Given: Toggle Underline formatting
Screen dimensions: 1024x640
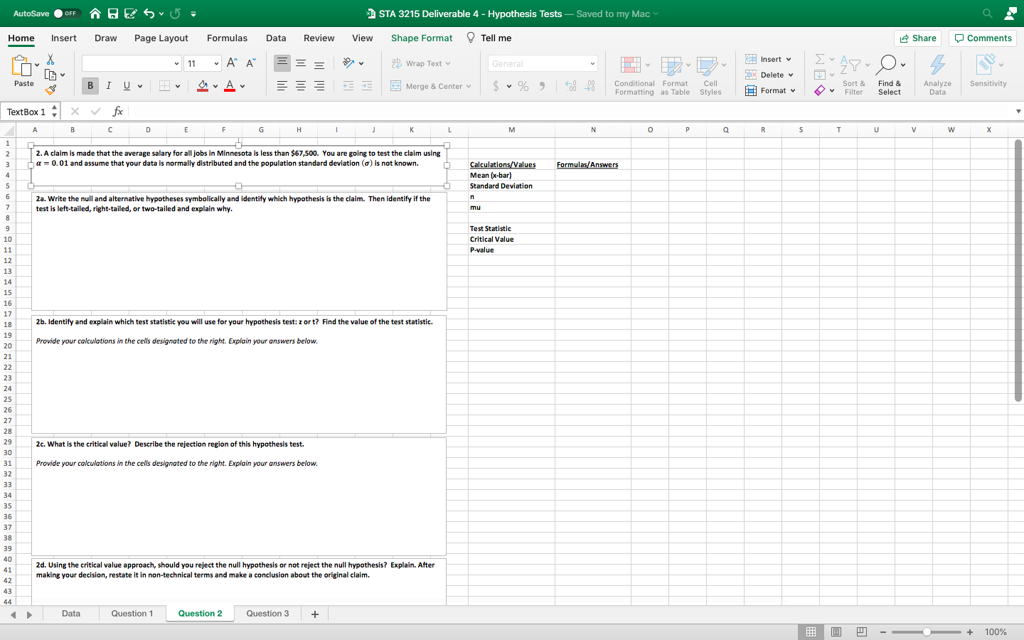Looking at the screenshot, I should coord(127,86).
